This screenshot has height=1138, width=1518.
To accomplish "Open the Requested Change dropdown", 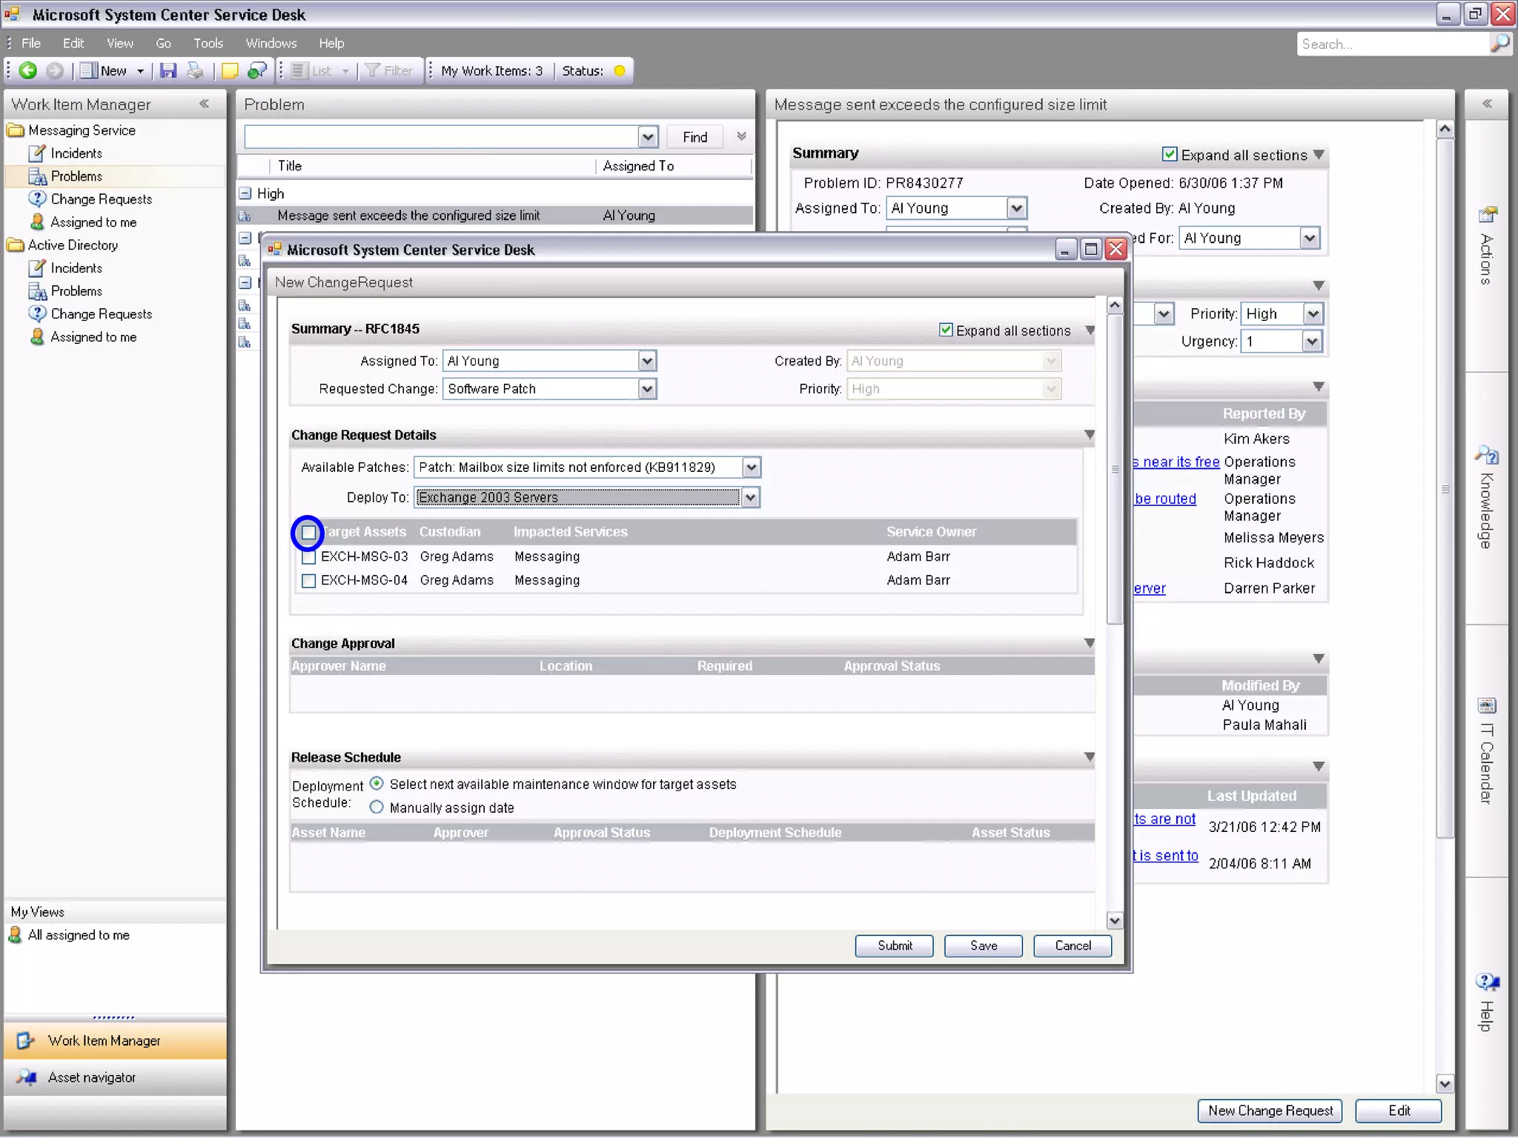I will pyautogui.click(x=647, y=389).
